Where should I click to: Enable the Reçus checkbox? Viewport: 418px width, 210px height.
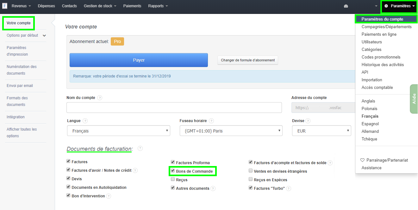click(173, 179)
